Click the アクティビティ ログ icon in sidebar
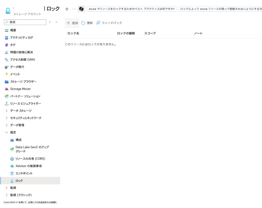 (x=7, y=38)
